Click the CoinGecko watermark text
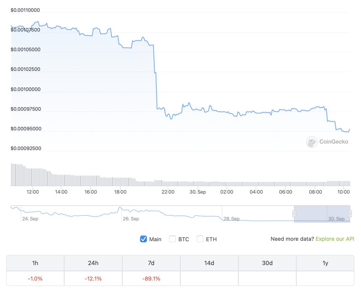The height and width of the screenshot is (292, 361). pos(334,142)
